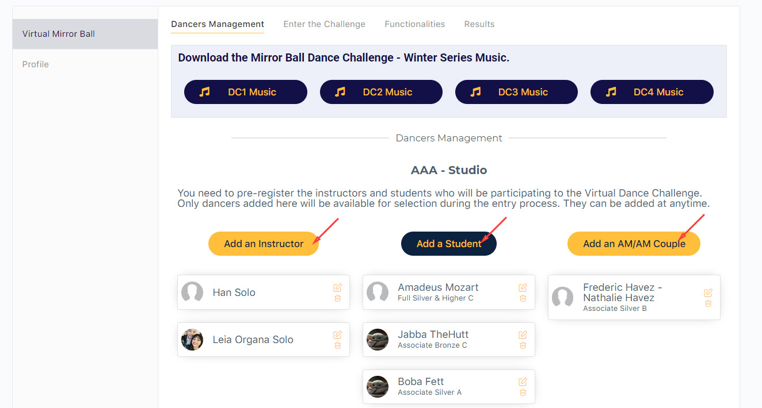Delete the Jabba TheHutt student entry
The width and height of the screenshot is (762, 408).
pos(523,345)
